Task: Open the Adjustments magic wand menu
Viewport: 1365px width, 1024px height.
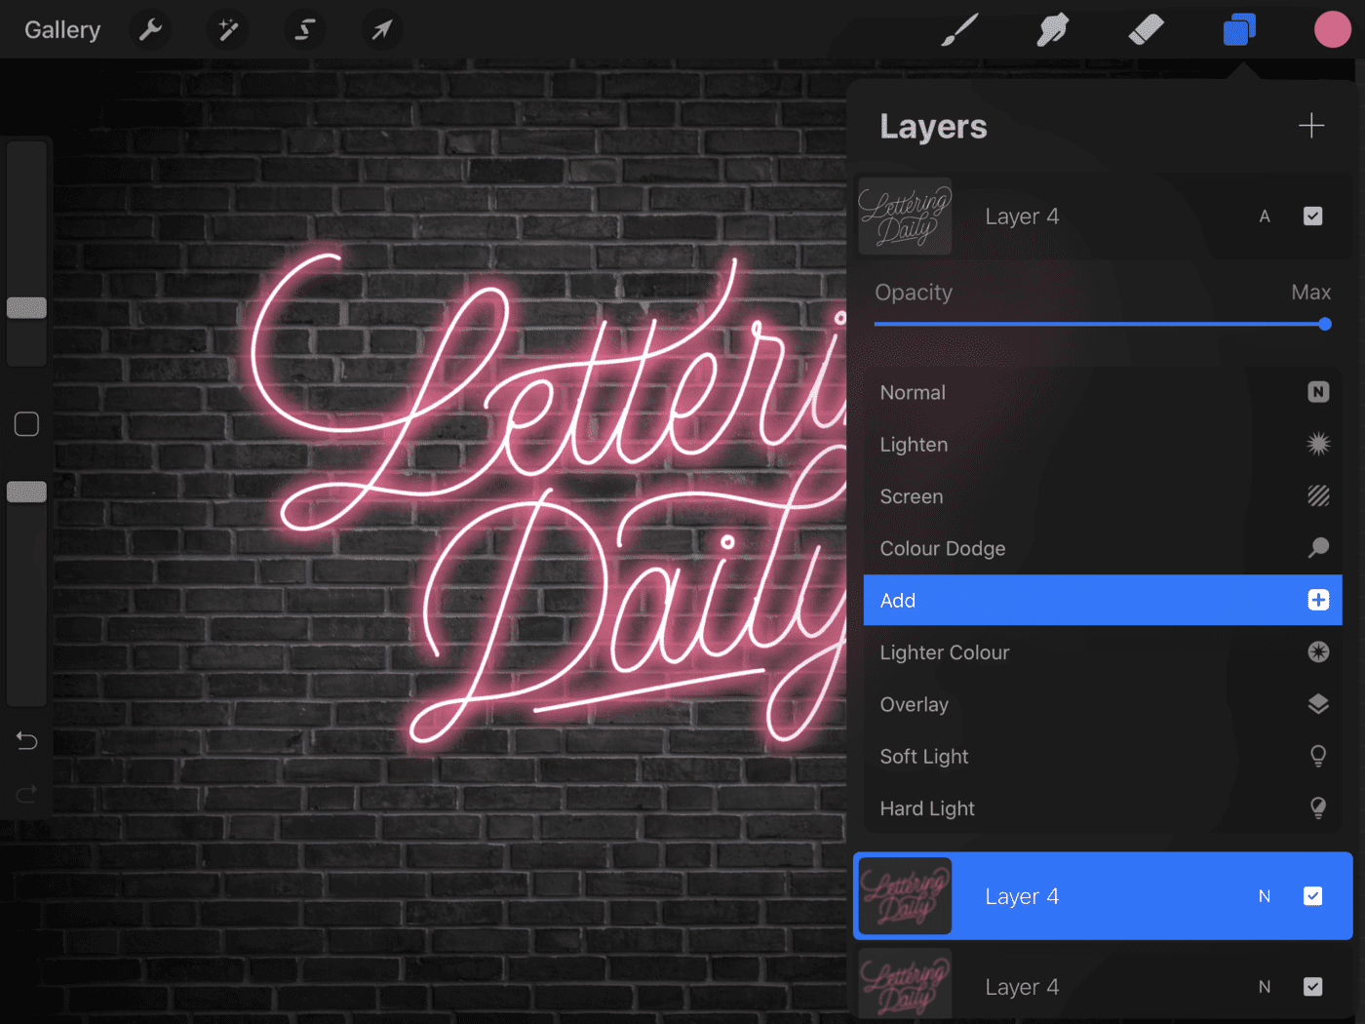Action: 228,30
